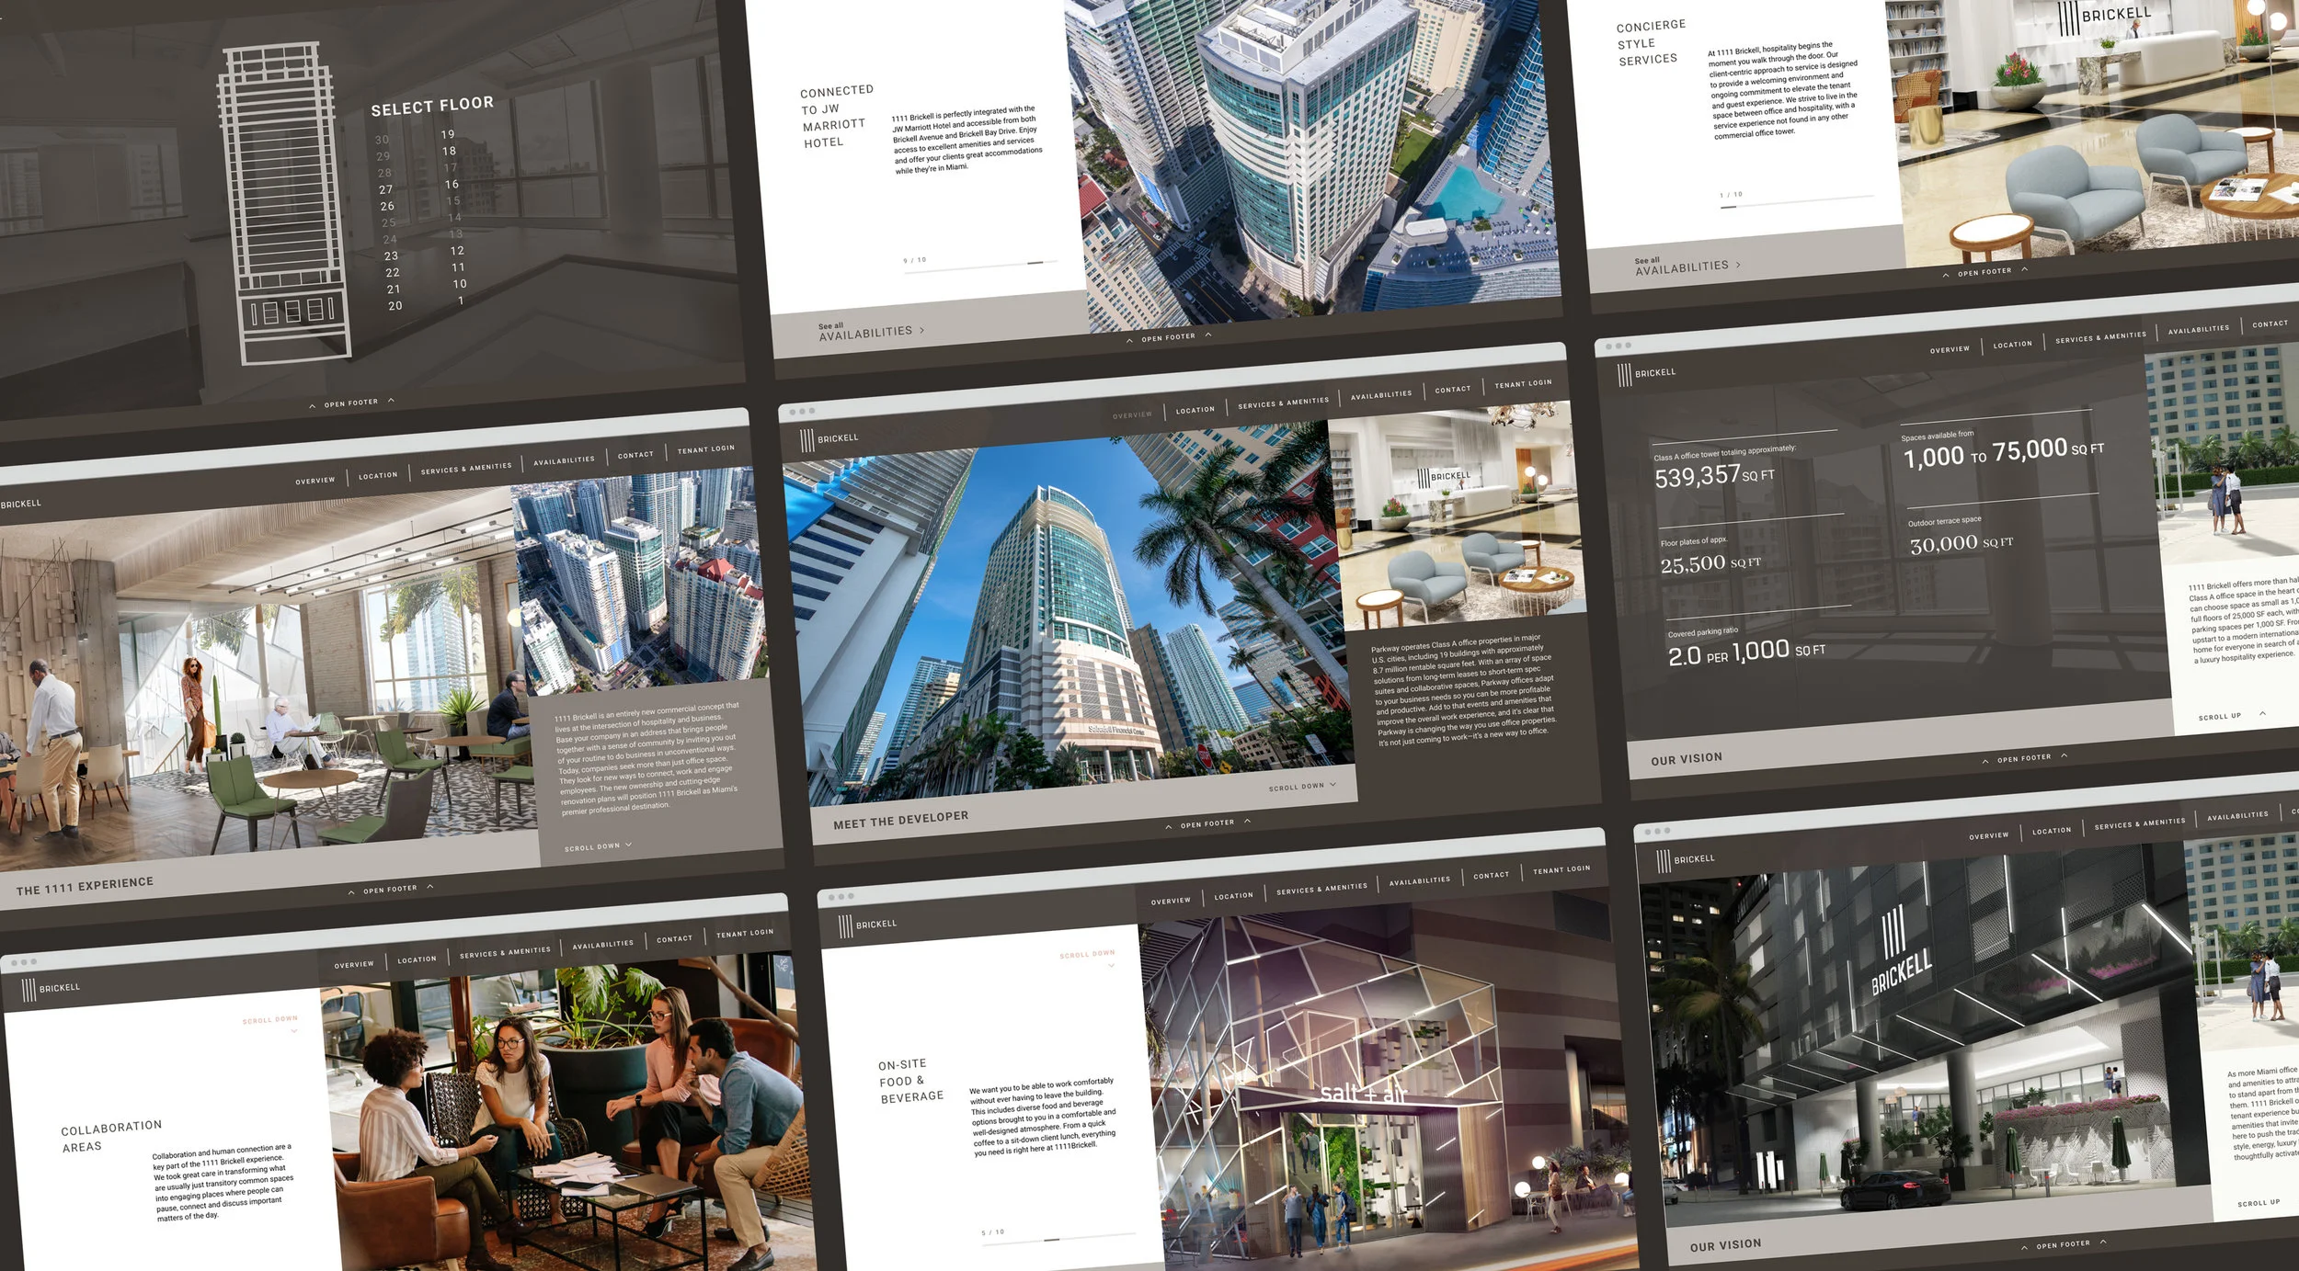Click the Brickell logo on night-entrance Our Vision page

click(1686, 860)
